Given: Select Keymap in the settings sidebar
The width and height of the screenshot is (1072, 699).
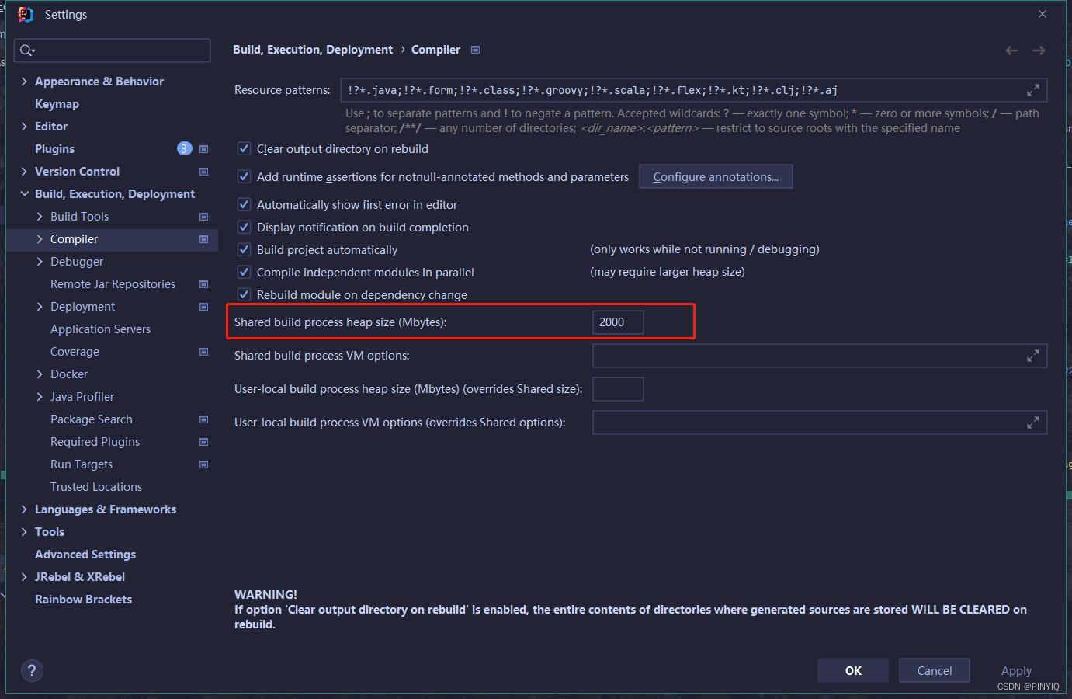Looking at the screenshot, I should pos(57,103).
